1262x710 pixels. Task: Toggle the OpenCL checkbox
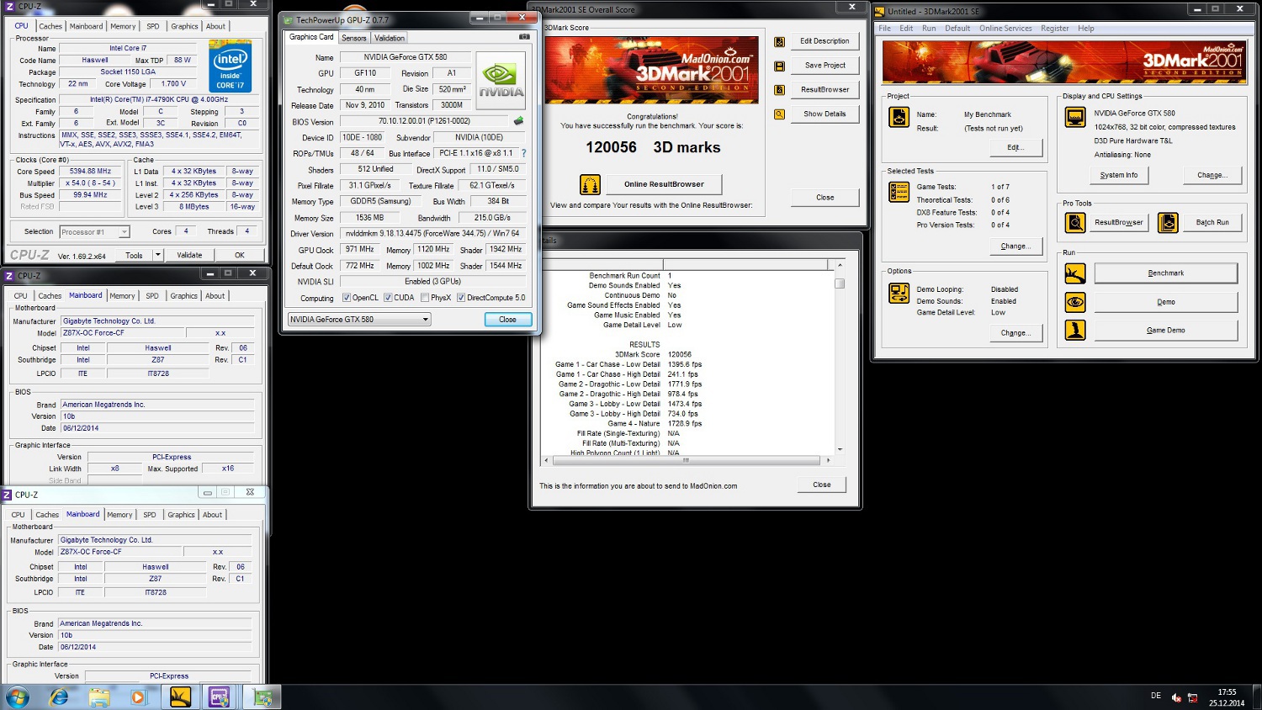click(x=347, y=298)
